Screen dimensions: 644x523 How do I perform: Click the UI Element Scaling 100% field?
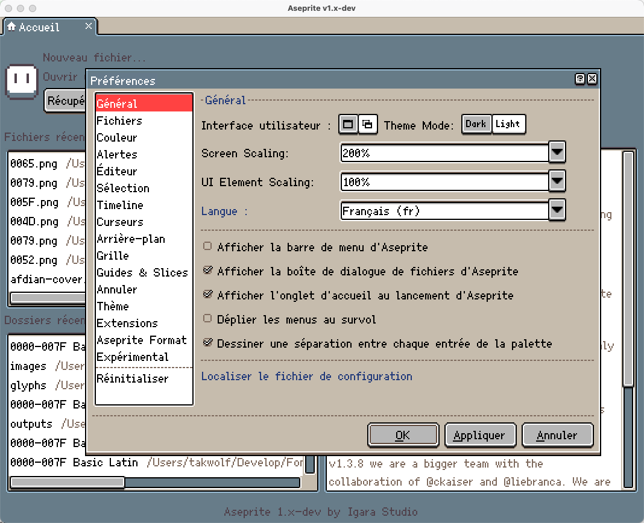[x=445, y=181]
